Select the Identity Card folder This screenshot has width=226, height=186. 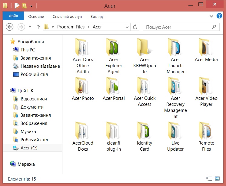pyautogui.click(x=145, y=136)
